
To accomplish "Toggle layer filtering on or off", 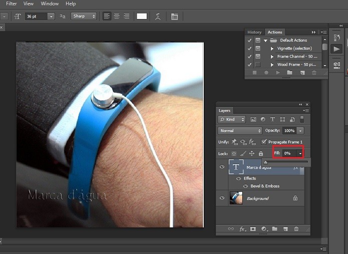I will (302, 119).
